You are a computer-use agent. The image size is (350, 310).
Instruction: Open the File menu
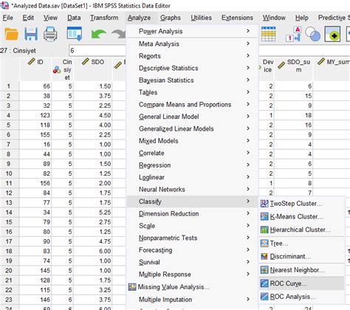point(8,18)
